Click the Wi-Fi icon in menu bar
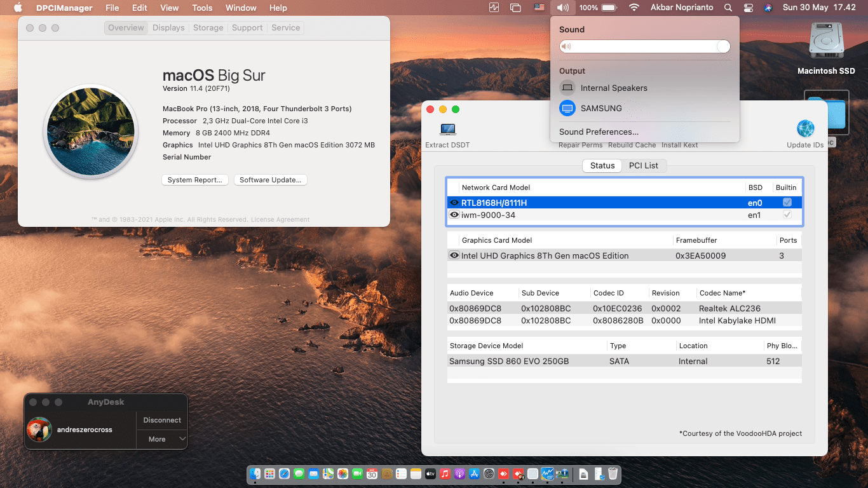 (634, 8)
